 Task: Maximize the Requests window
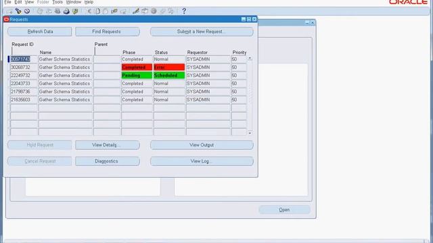(x=249, y=20)
